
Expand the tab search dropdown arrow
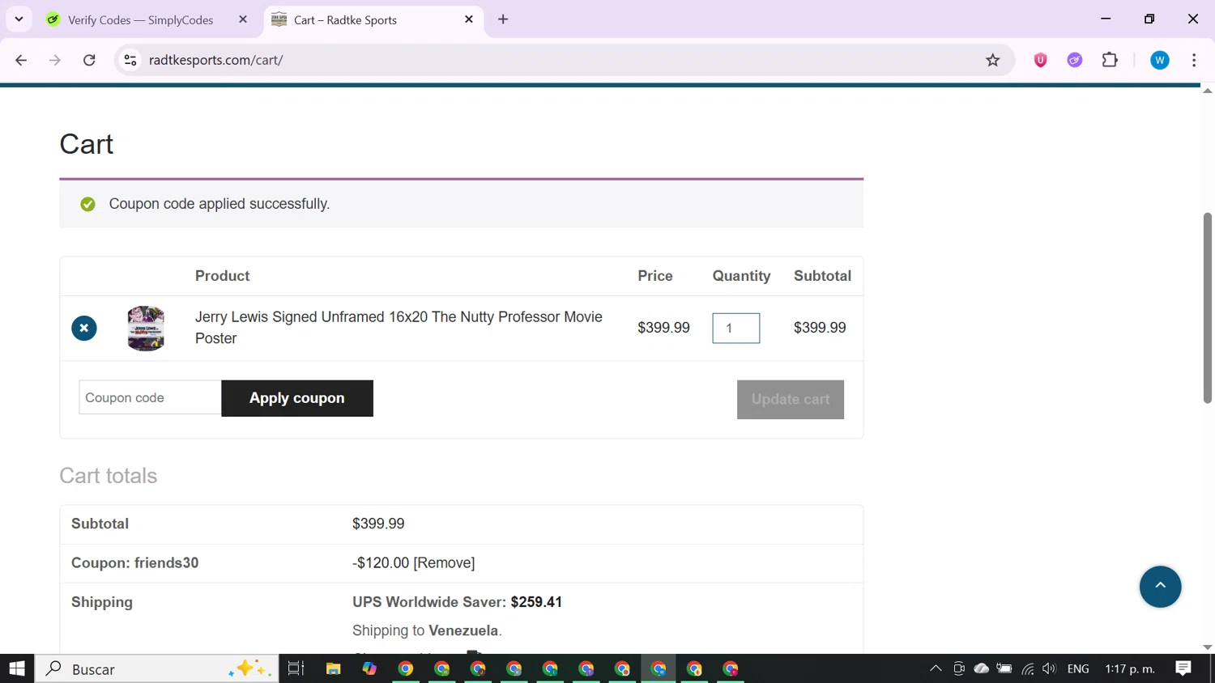[19, 19]
